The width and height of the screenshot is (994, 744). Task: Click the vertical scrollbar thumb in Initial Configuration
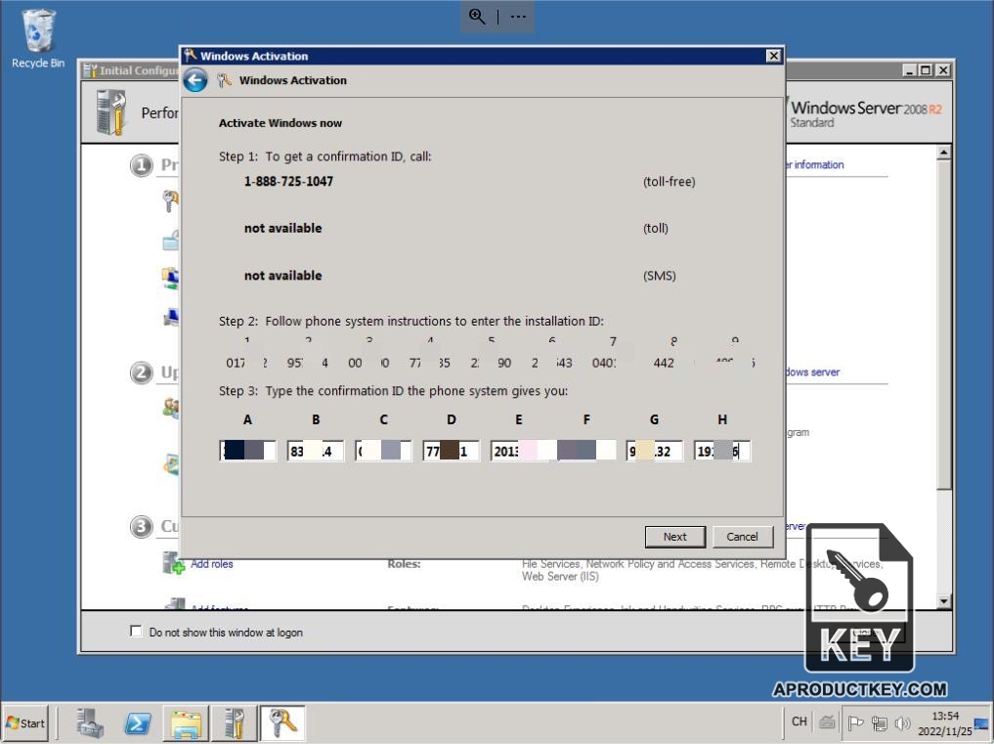[944, 324]
